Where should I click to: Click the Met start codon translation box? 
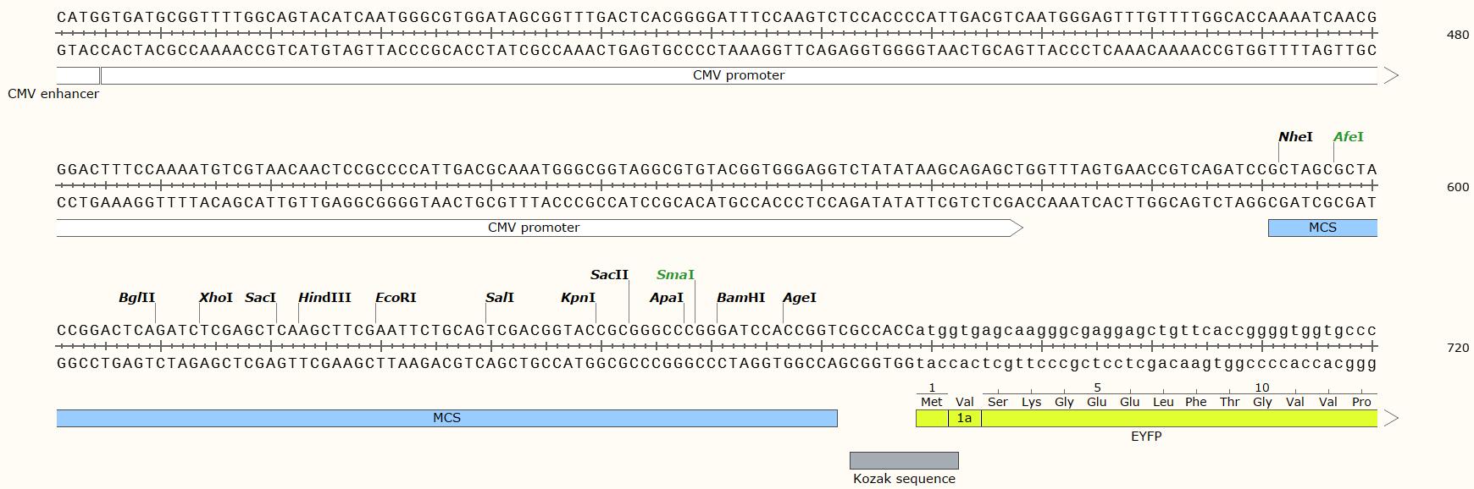[932, 418]
